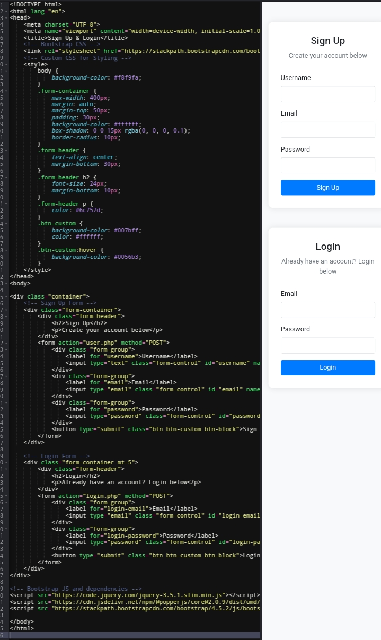Image resolution: width=381 pixels, height=640 pixels.
Task: Fold the .form-header p { rule
Action: coord(6,204)
